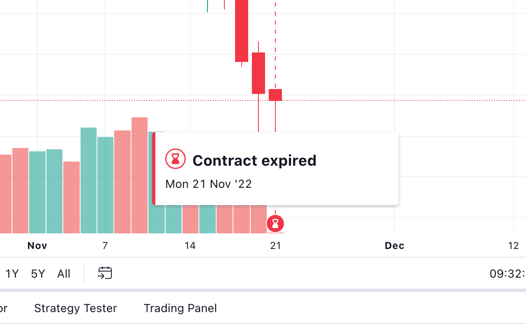Viewport: 526px width, 324px height.
Task: Click the 12 date label on the axis
Action: [513, 246]
